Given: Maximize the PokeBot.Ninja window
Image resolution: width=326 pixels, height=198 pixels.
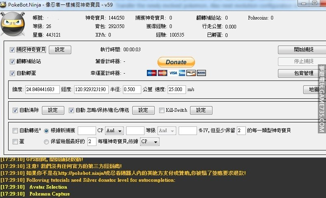Looking at the screenshot, I should click(315, 3).
